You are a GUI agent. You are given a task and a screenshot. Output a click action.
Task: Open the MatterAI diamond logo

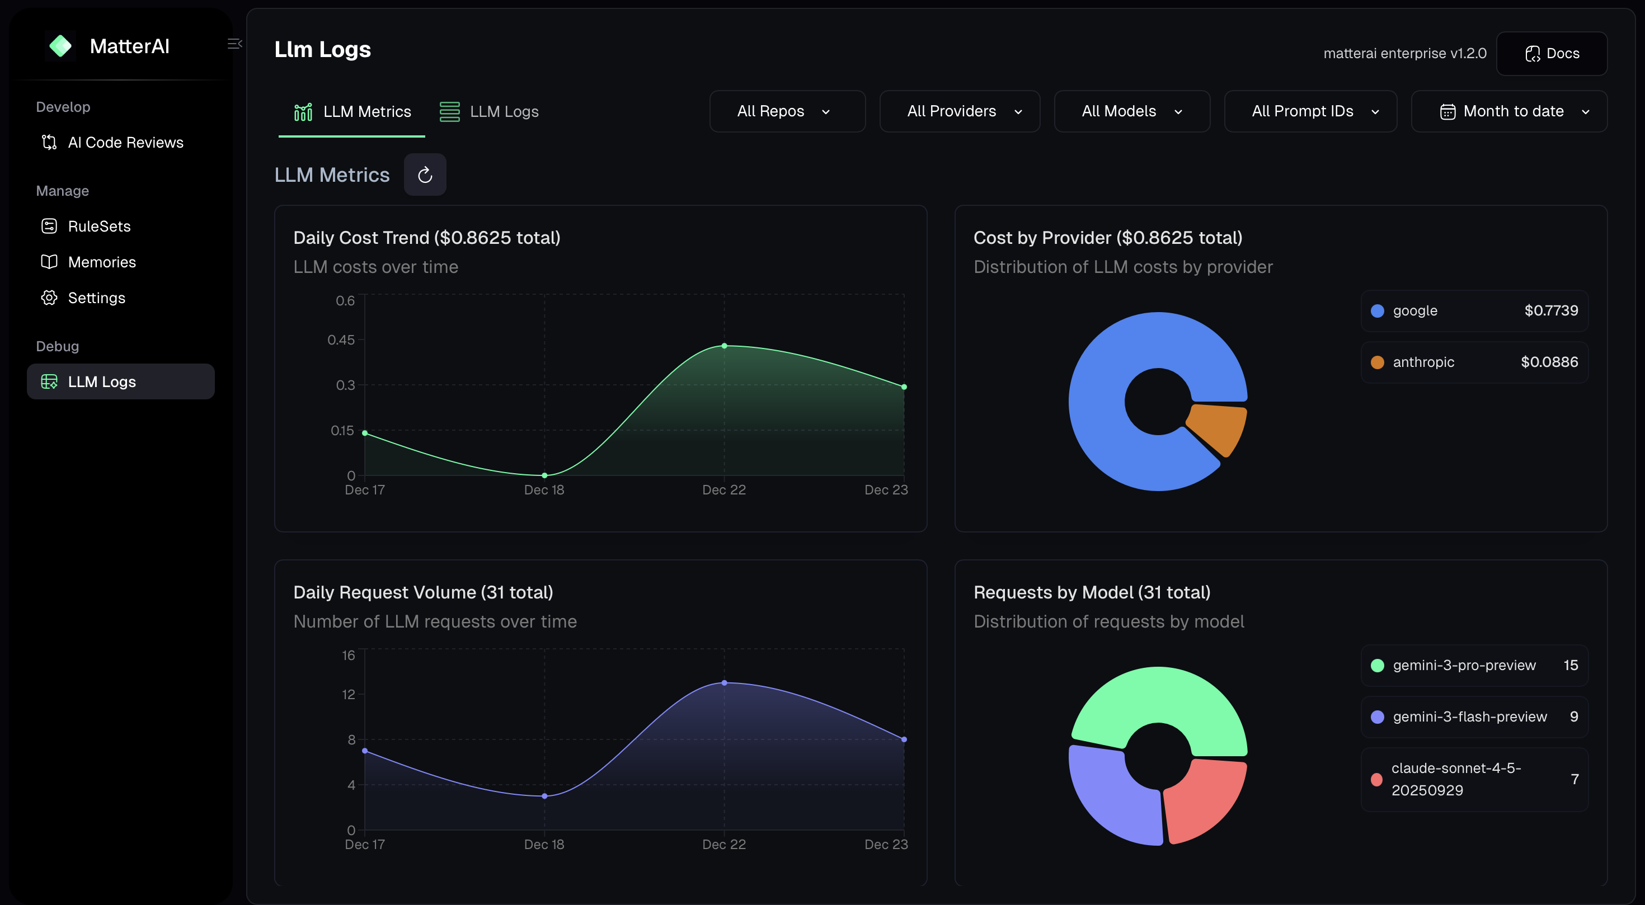coord(60,45)
